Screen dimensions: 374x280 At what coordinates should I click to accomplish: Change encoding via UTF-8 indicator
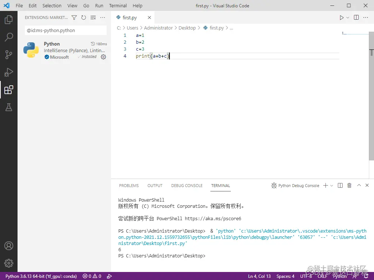pyautogui.click(x=306, y=276)
